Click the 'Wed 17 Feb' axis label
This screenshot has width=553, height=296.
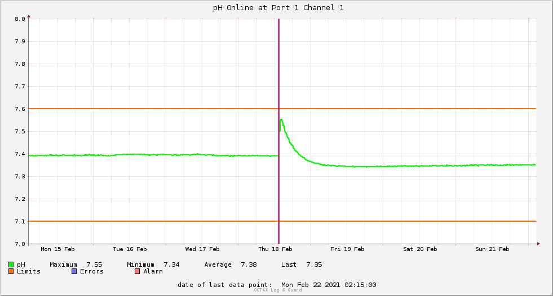tap(202, 249)
